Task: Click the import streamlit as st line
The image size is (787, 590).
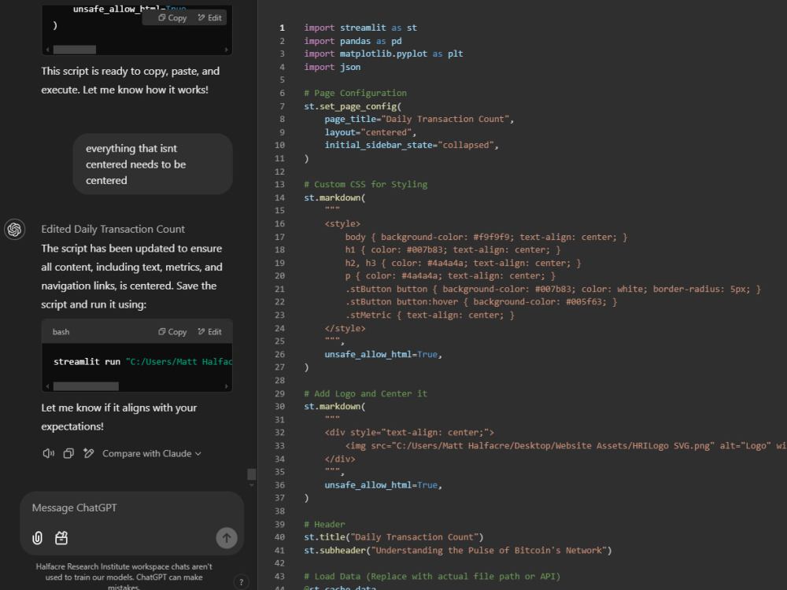Action: (x=360, y=28)
